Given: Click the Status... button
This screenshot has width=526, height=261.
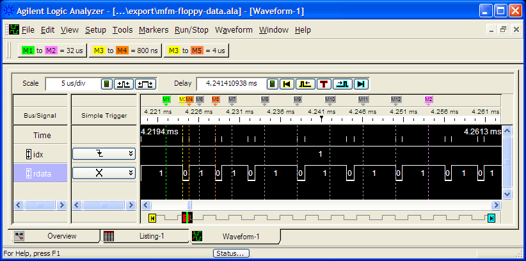Looking at the screenshot, I should point(231,253).
